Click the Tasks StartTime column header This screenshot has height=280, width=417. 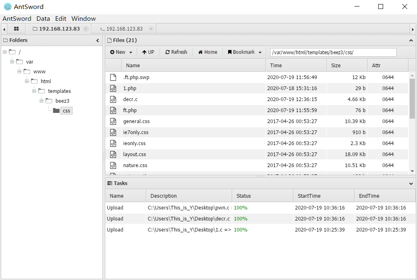tap(324, 196)
